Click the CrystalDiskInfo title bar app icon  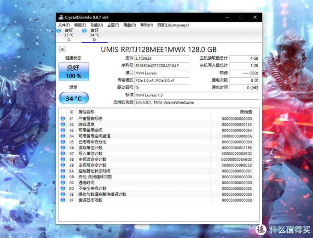click(61, 17)
